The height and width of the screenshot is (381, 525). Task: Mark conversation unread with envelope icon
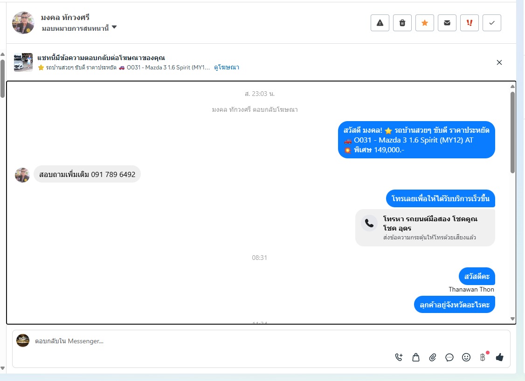pyautogui.click(x=447, y=23)
